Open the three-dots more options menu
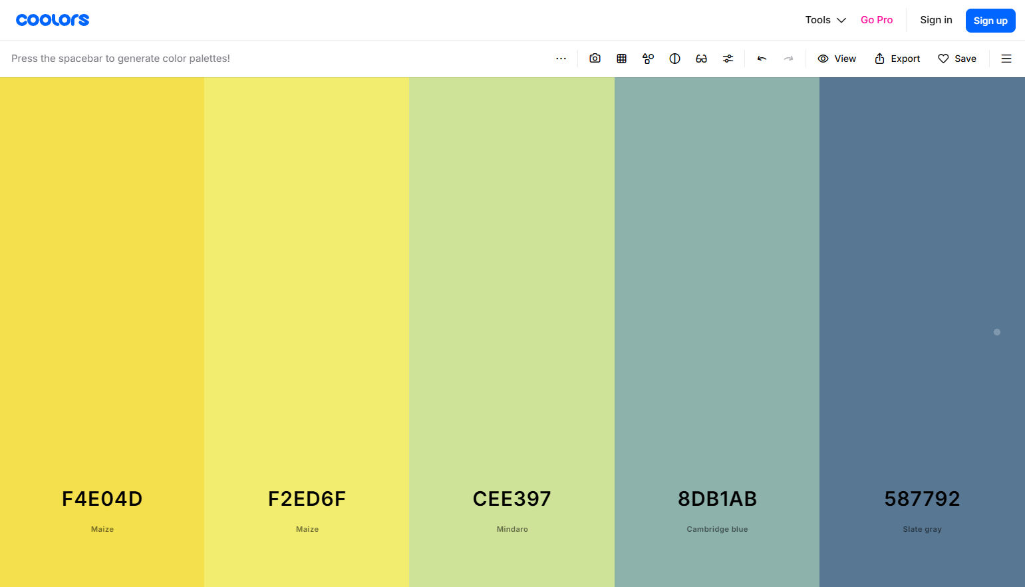The width and height of the screenshot is (1025, 587). (561, 59)
